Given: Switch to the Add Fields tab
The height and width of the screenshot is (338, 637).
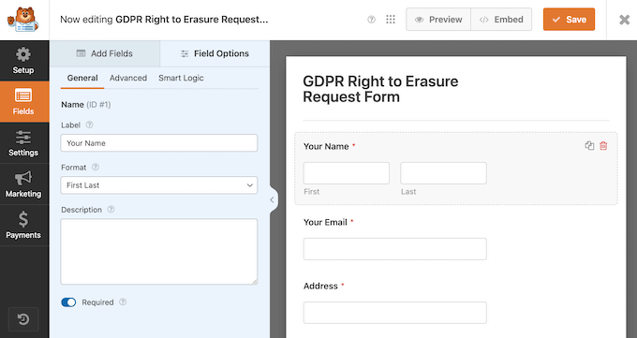Looking at the screenshot, I should [x=105, y=53].
